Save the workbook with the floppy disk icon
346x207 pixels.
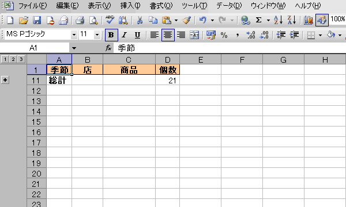(37, 20)
